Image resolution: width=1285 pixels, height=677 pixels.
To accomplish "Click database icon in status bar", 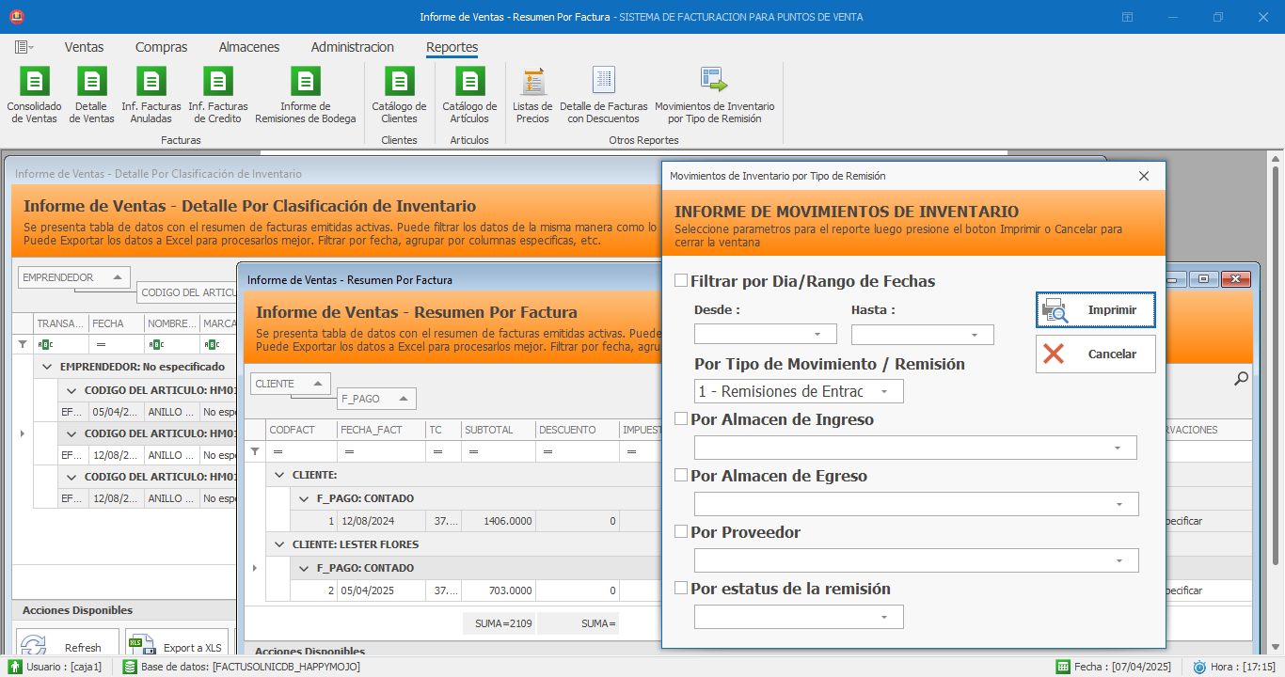I will coord(130,667).
